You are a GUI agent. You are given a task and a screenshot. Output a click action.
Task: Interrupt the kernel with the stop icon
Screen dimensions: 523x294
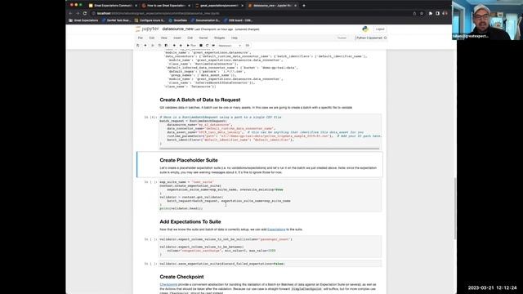click(x=201, y=46)
